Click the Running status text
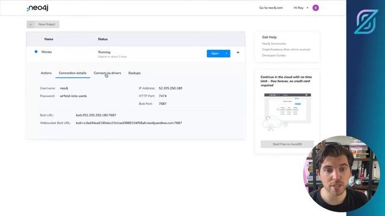Screen dimensions: 385x216 coord(104,52)
